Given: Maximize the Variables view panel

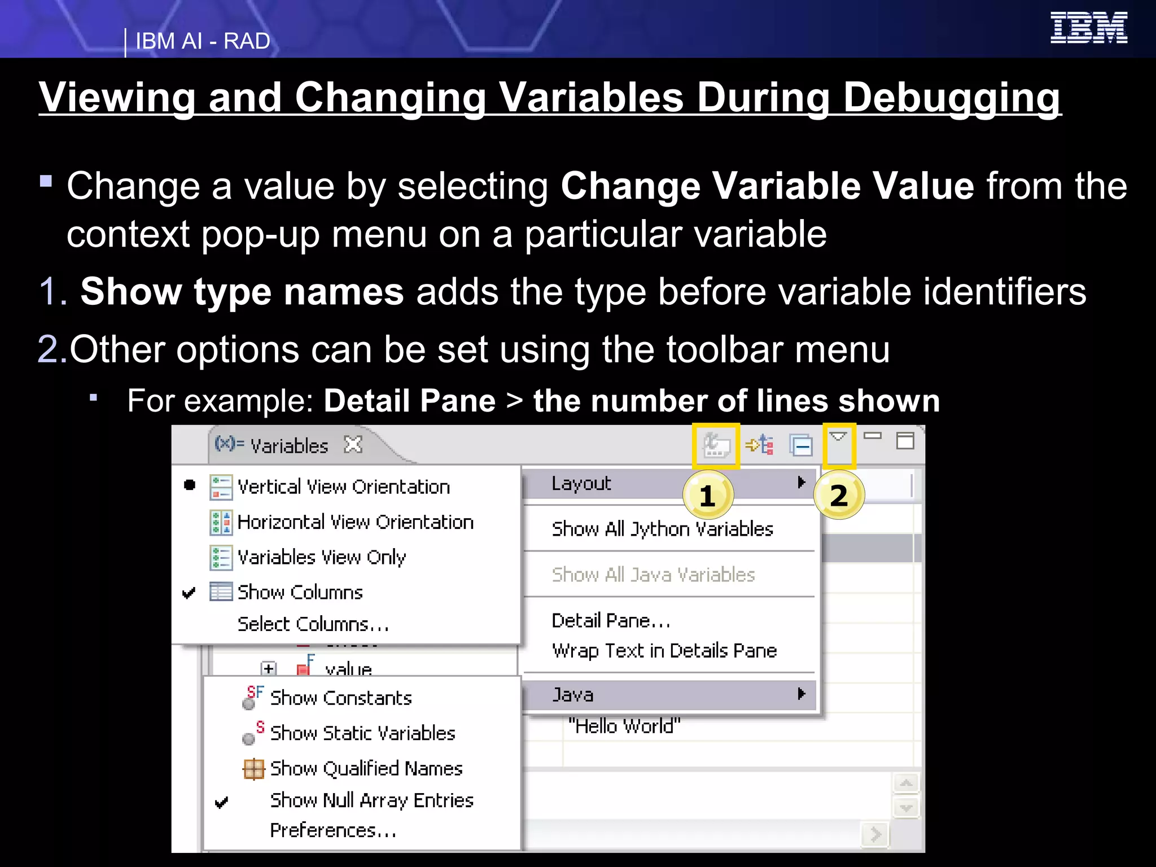Looking at the screenshot, I should 905,441.
